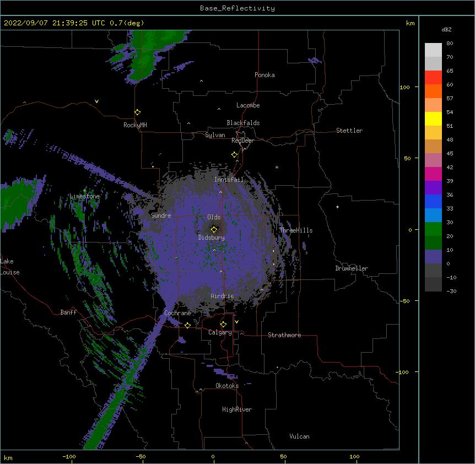Click the white asterisk marker east of Innisfail

coord(277,167)
